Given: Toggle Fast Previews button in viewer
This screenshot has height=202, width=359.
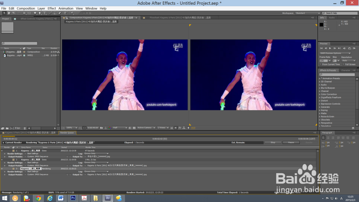Looking at the screenshot, I should [176, 128].
